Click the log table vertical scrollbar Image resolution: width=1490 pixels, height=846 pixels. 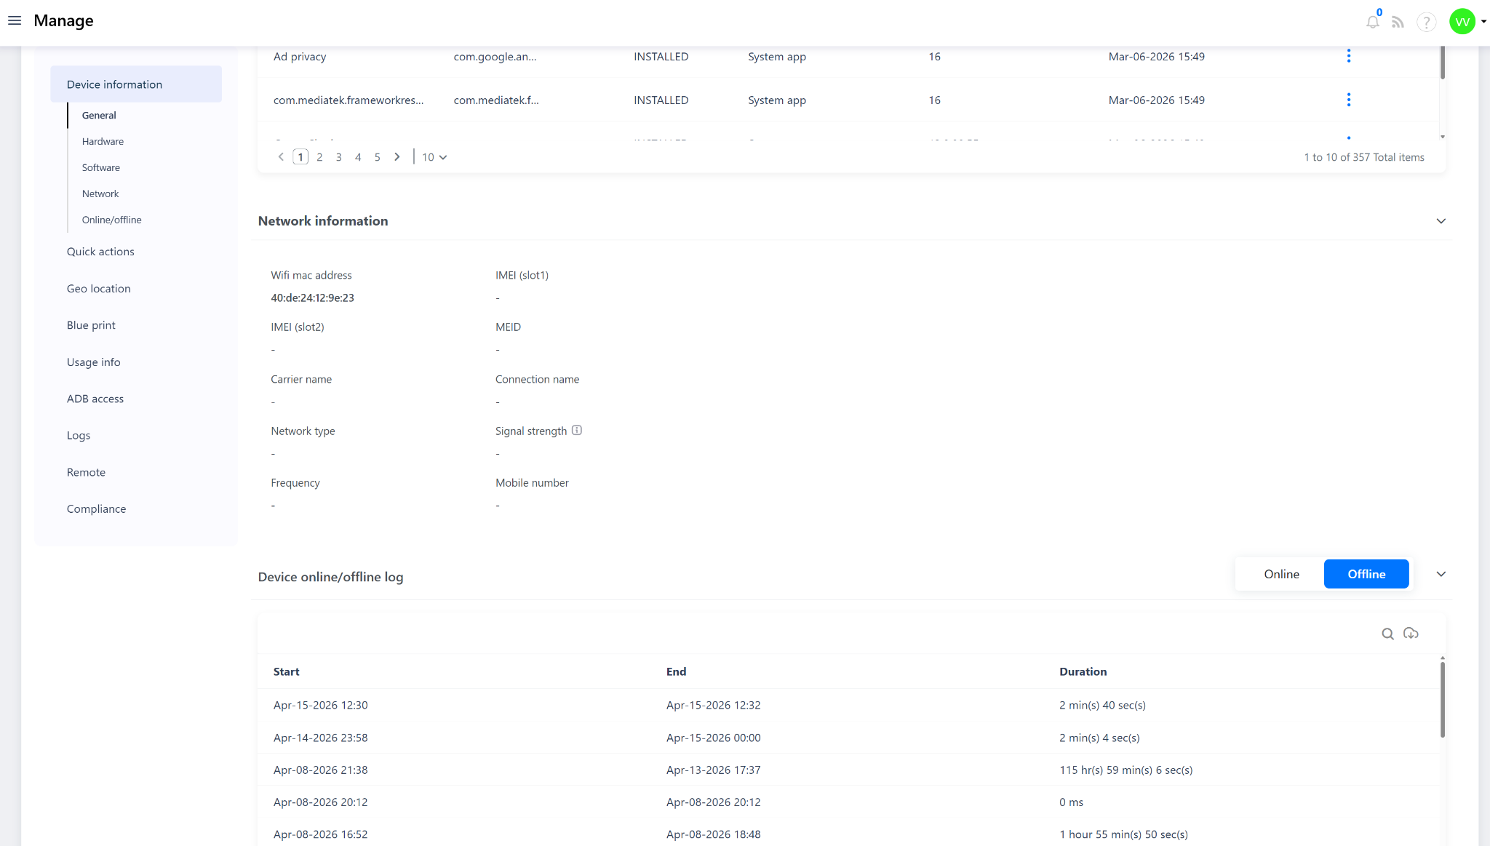tap(1442, 698)
